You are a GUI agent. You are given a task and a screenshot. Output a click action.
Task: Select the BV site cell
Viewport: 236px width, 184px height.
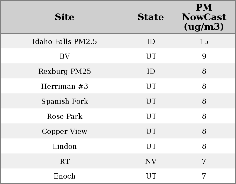click(x=64, y=56)
